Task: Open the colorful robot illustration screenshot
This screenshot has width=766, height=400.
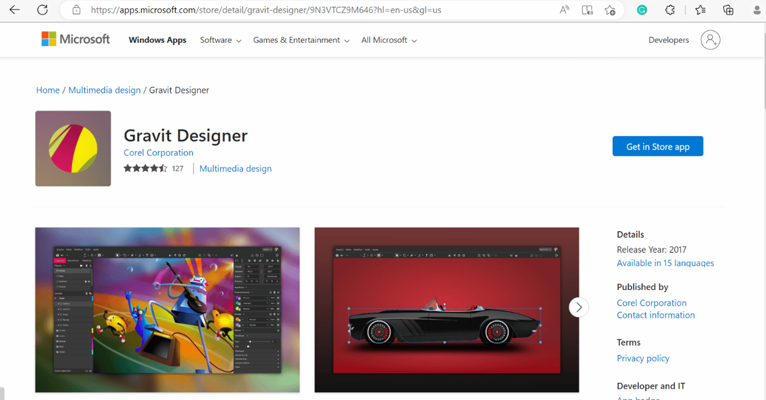Action: pyautogui.click(x=167, y=310)
